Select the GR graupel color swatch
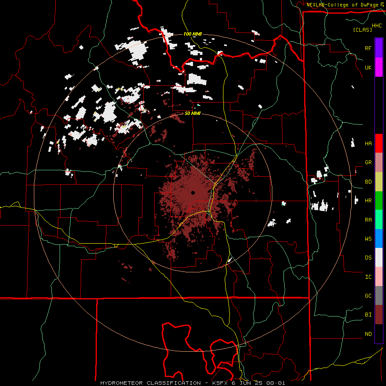 [x=379, y=162]
